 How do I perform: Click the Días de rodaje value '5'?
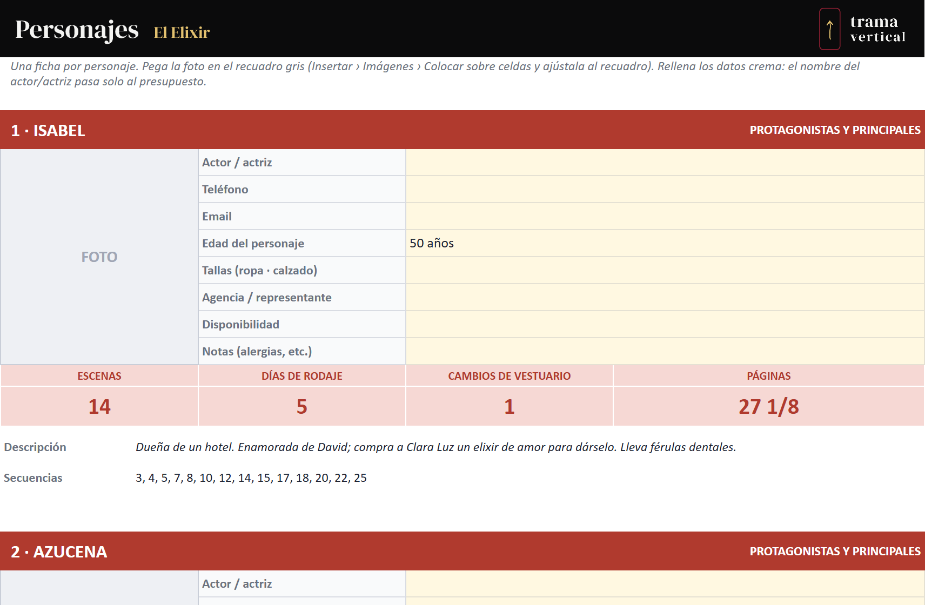click(x=302, y=407)
